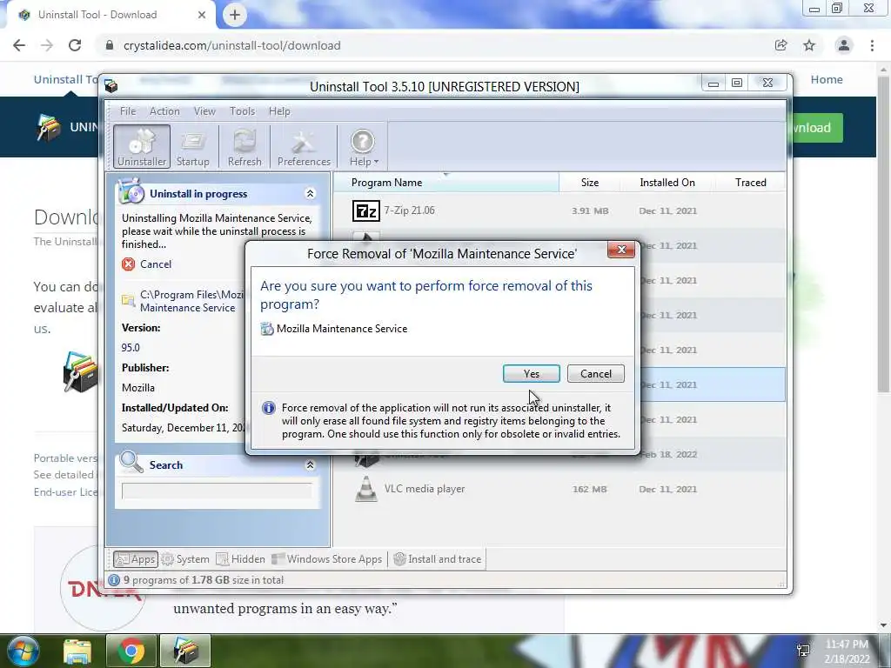Click the Refresh toolbar icon
The image size is (891, 668).
245,147
